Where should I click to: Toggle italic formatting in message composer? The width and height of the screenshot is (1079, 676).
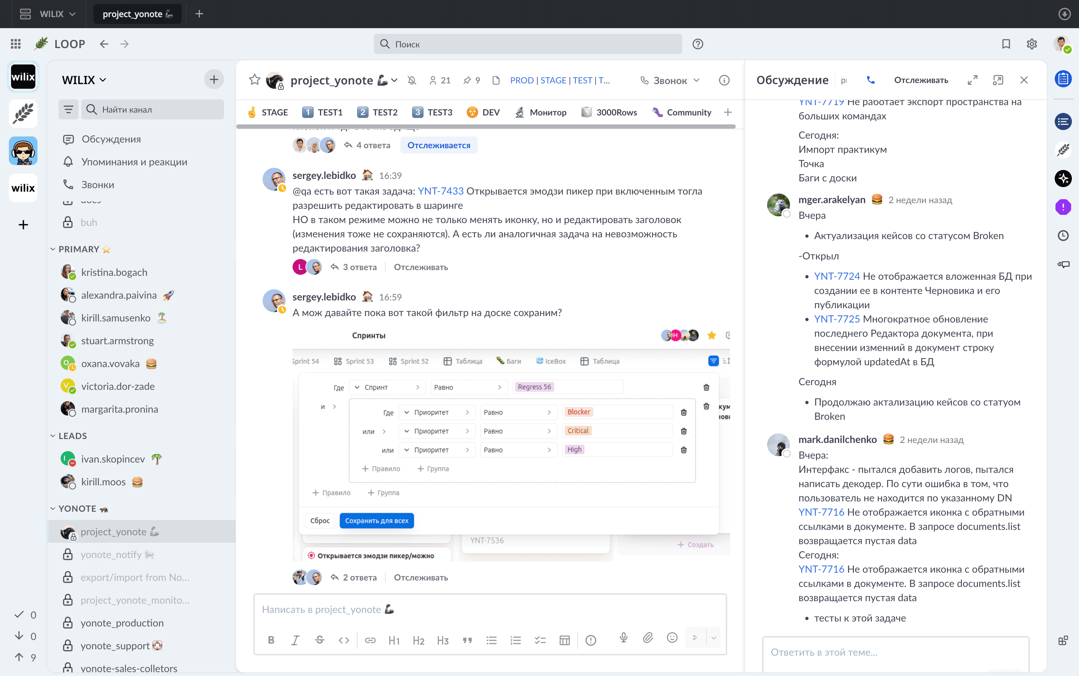(x=295, y=640)
